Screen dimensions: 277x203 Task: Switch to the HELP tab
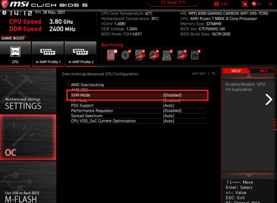(236, 71)
